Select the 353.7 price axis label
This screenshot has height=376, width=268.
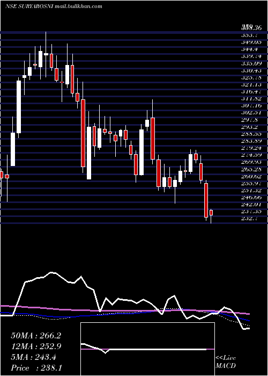249,35
